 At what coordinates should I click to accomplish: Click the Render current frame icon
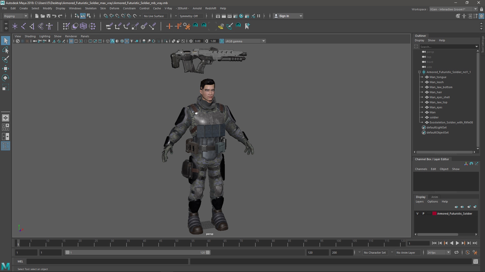click(x=224, y=16)
